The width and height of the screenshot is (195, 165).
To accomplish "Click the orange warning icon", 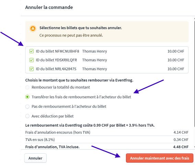I will (x=33, y=28).
